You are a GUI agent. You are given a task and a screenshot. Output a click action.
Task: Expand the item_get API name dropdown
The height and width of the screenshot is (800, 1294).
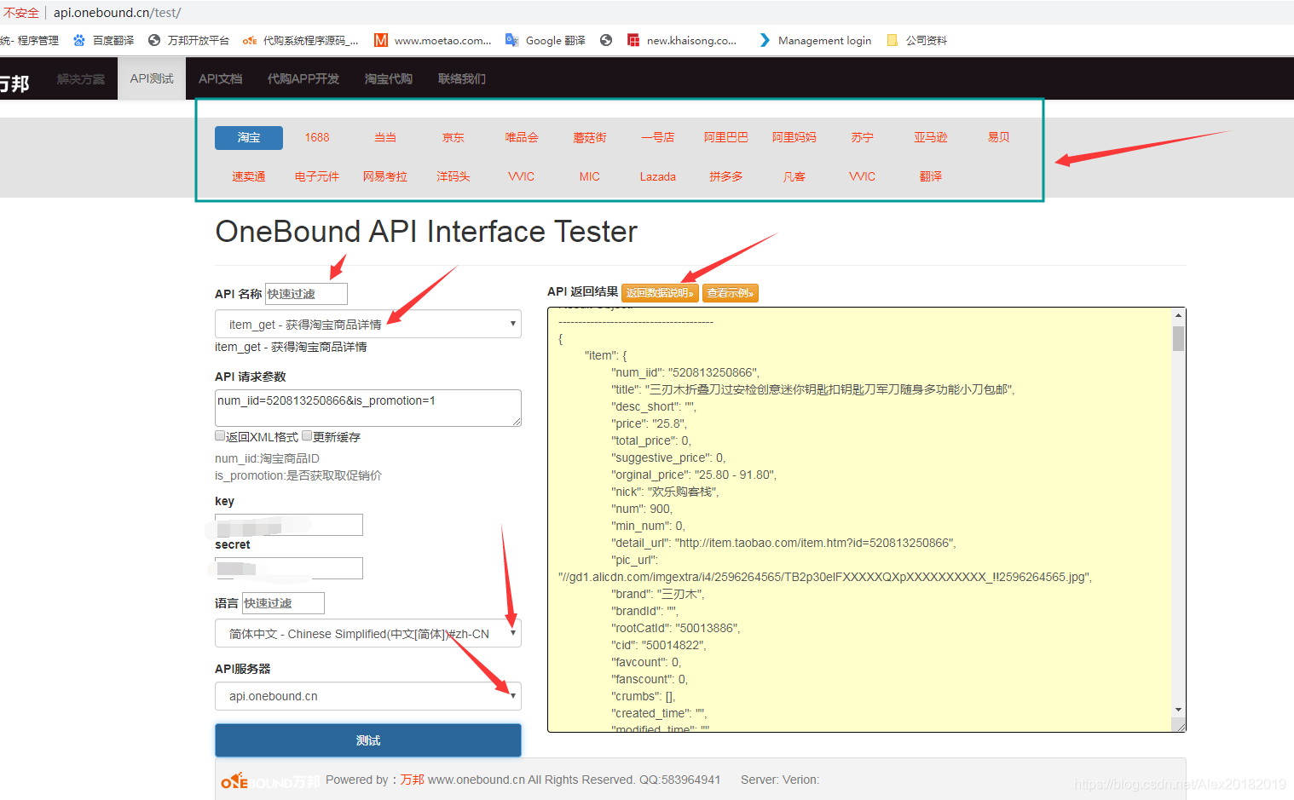coord(368,324)
